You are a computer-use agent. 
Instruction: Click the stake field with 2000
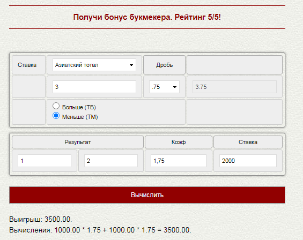pyautogui.click(x=248, y=161)
